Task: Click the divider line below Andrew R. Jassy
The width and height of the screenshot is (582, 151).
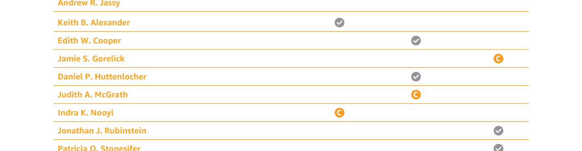Action: 291,12
